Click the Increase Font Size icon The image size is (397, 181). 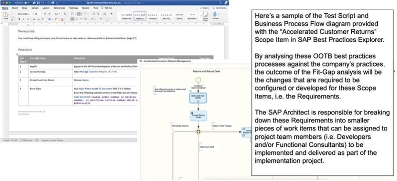click(45, 14)
